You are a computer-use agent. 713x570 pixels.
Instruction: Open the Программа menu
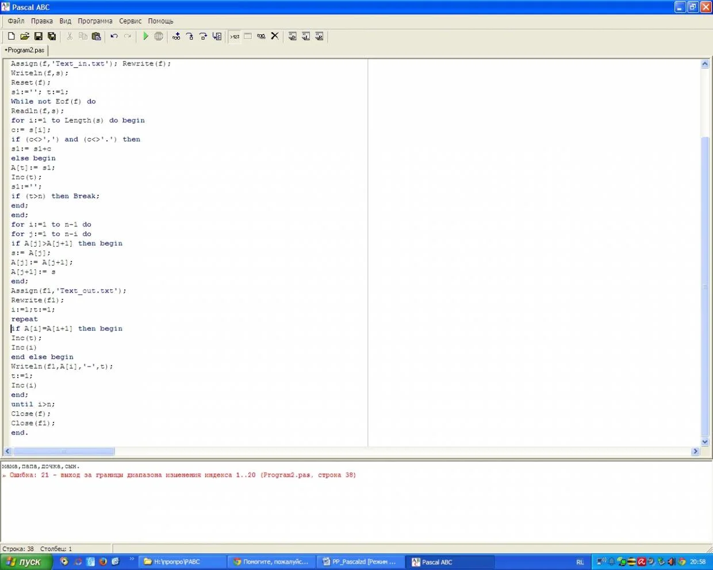(95, 21)
